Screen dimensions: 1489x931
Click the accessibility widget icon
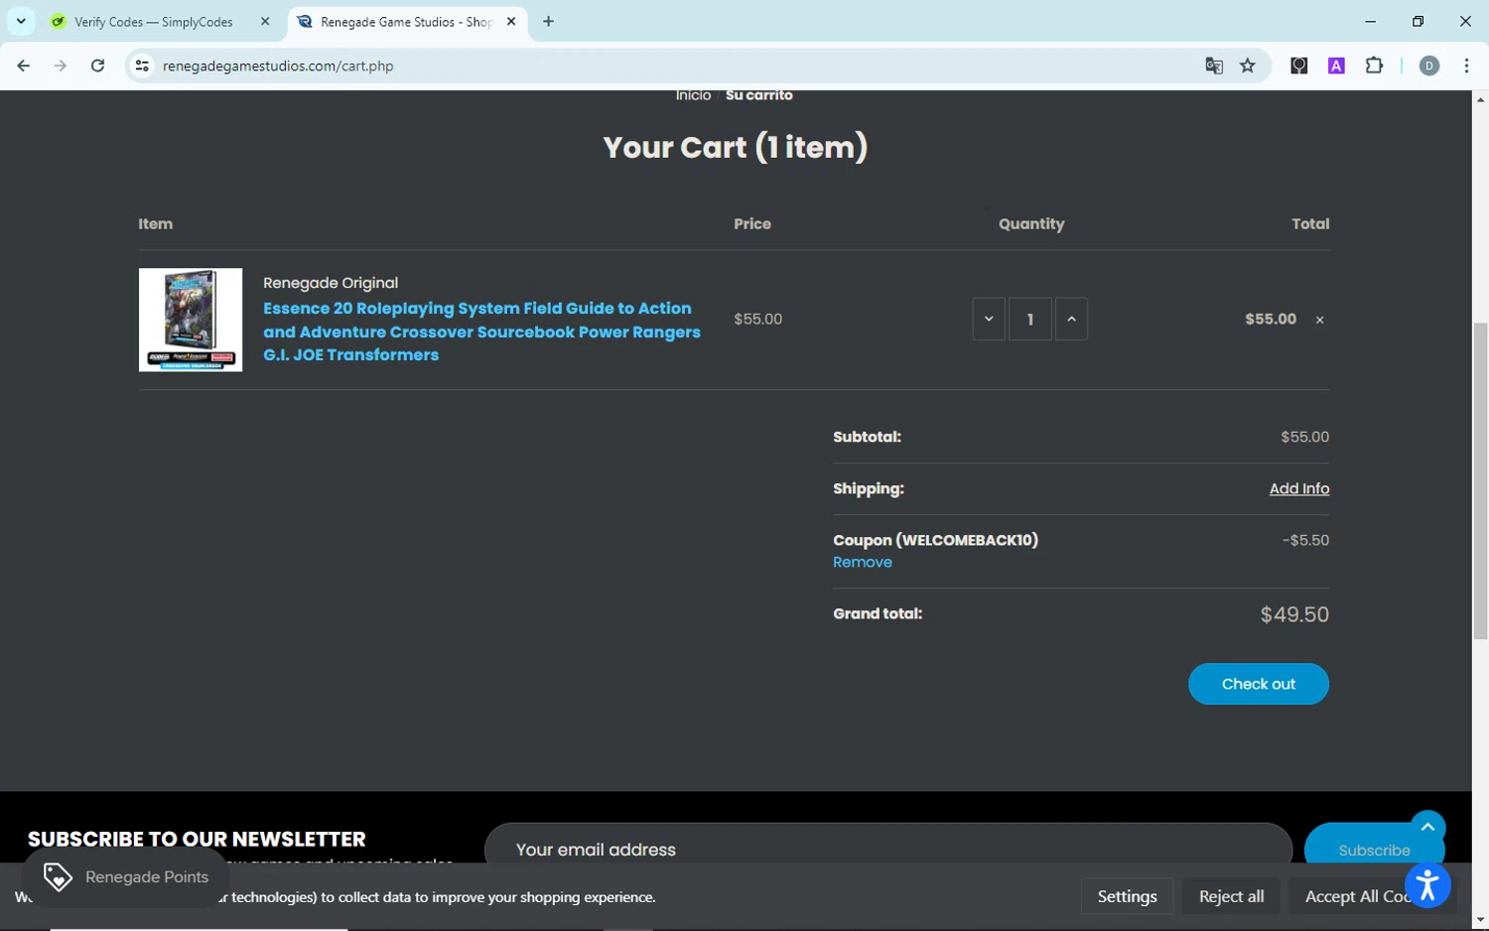click(x=1427, y=885)
